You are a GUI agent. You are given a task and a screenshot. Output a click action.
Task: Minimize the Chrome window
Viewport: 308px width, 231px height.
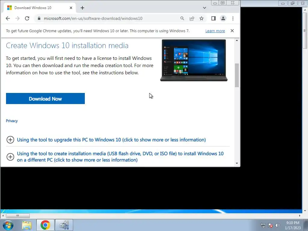click(215, 3)
